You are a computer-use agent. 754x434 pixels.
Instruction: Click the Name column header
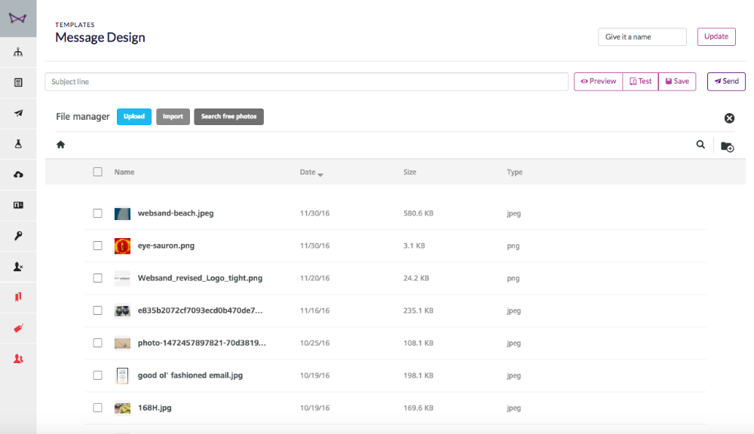click(x=124, y=172)
